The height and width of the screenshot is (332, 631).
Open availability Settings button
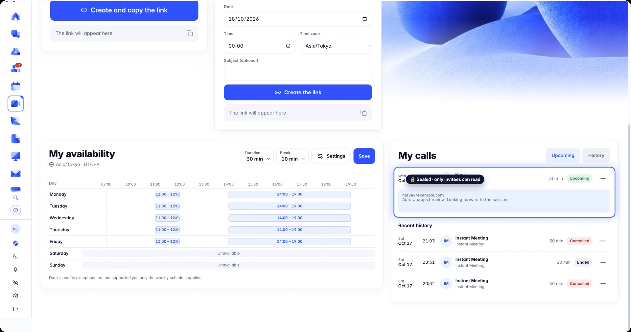pyautogui.click(x=331, y=156)
